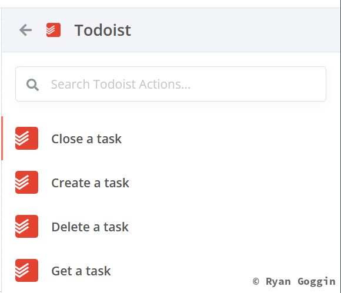Click the Todoist icon beside Close a task
The image size is (341, 293).
[x=26, y=139]
